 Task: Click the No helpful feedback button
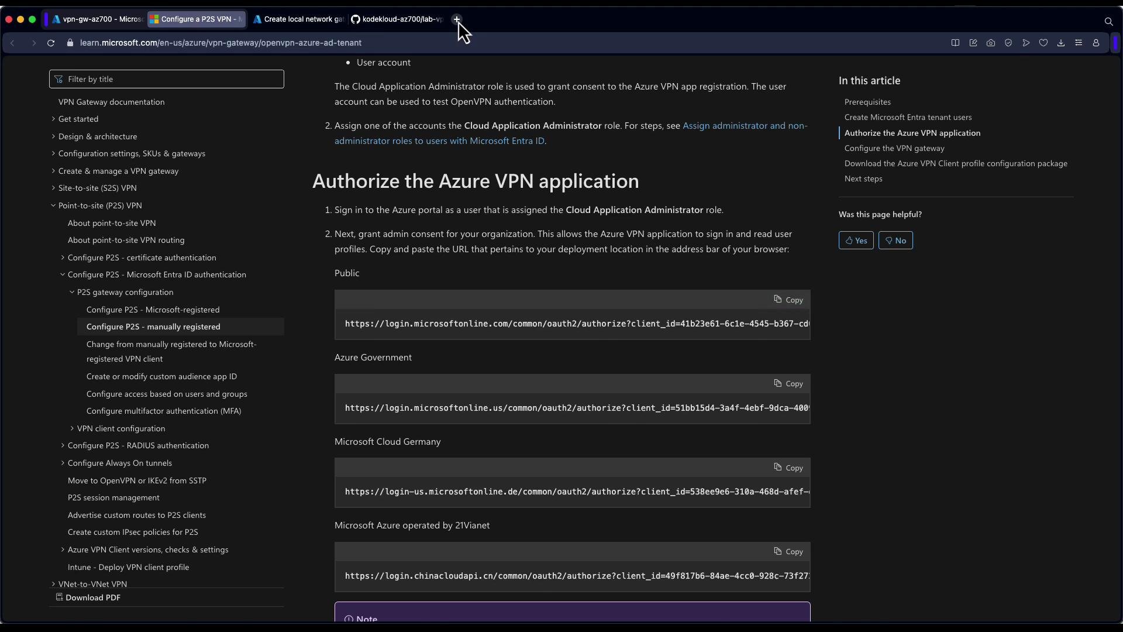pos(895,241)
